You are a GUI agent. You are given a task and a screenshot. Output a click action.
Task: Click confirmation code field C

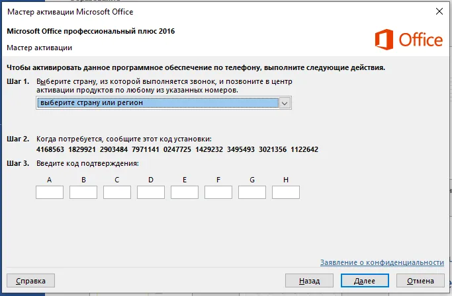click(117, 192)
